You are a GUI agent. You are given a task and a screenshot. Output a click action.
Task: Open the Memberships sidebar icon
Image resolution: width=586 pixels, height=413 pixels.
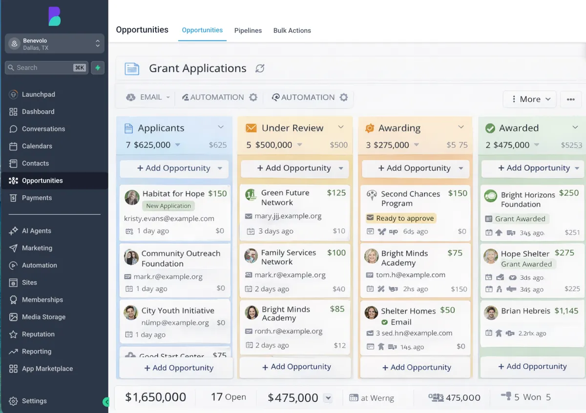coord(14,300)
